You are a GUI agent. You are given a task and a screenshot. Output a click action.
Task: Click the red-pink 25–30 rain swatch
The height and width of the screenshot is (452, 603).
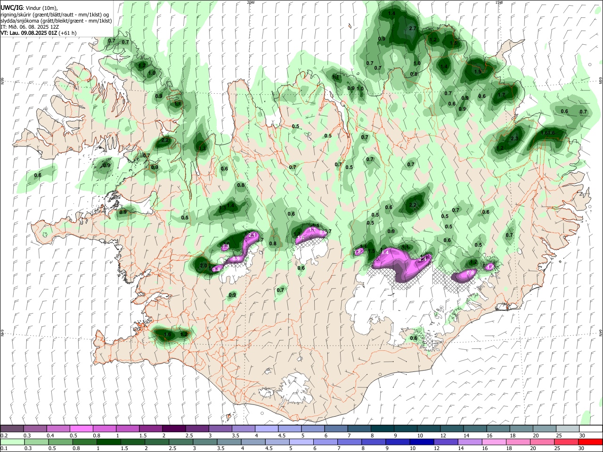point(567,442)
